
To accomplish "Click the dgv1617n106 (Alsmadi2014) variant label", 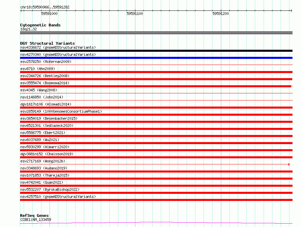I will (x=45, y=104).
